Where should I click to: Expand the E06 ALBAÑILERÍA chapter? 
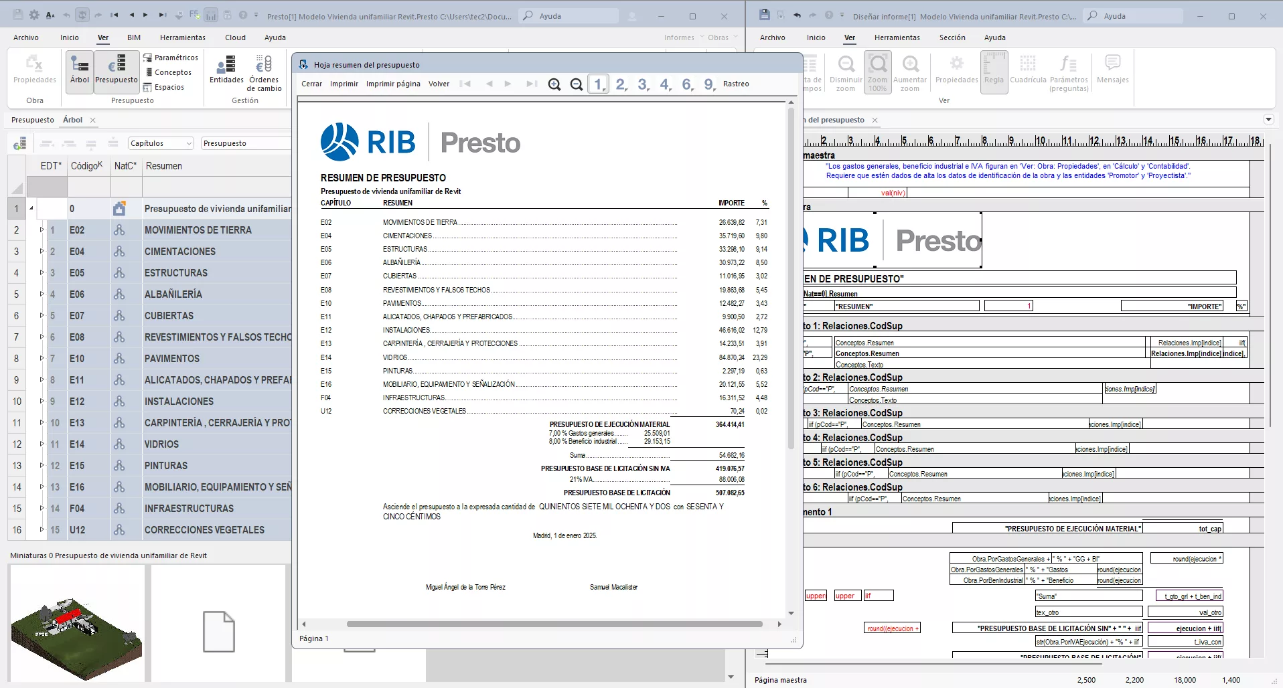click(x=41, y=294)
